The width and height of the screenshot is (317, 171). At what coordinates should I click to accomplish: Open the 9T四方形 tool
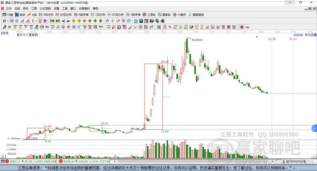click(x=116, y=15)
